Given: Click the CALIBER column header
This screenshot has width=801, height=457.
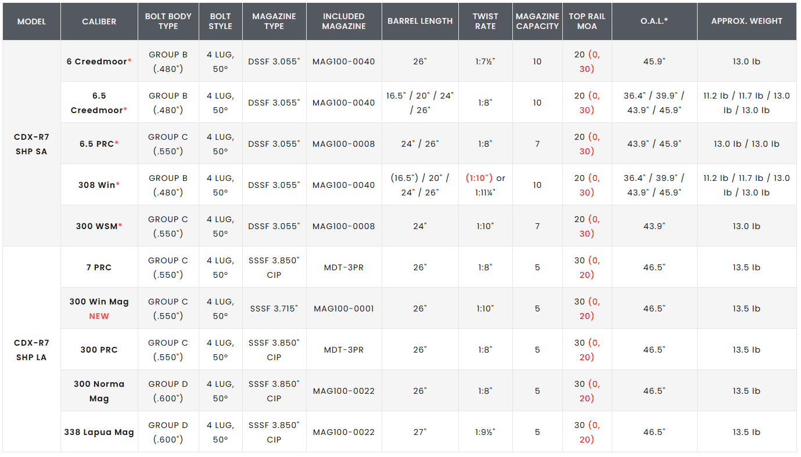Looking at the screenshot, I should pyautogui.click(x=99, y=21).
